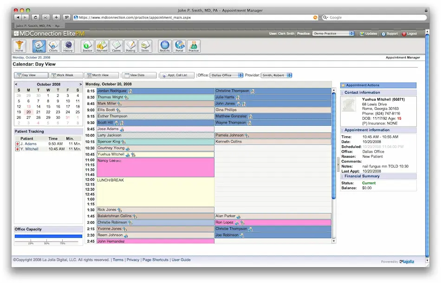Open the History module
The height and width of the screenshot is (283, 441).
tap(68, 46)
